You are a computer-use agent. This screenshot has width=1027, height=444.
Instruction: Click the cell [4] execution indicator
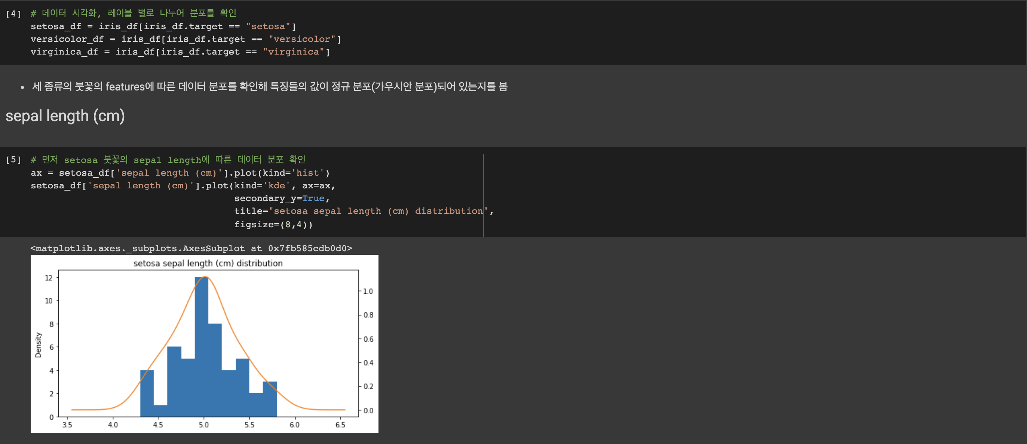tap(13, 14)
